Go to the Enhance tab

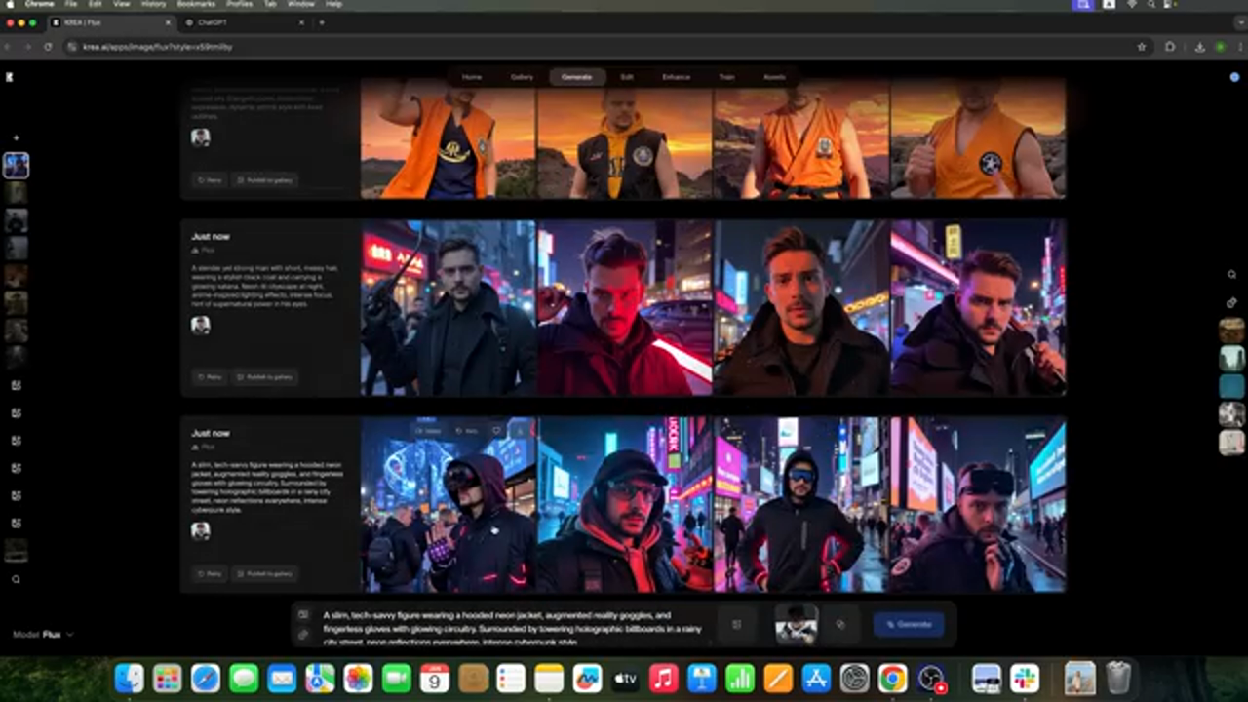click(x=676, y=77)
